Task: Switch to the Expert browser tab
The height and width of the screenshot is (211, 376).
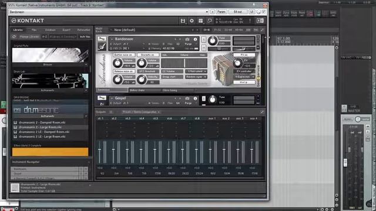Action: point(66,30)
